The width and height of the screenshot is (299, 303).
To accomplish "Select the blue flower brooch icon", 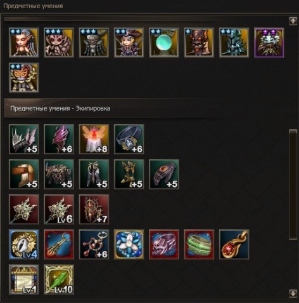I will 129,245.
